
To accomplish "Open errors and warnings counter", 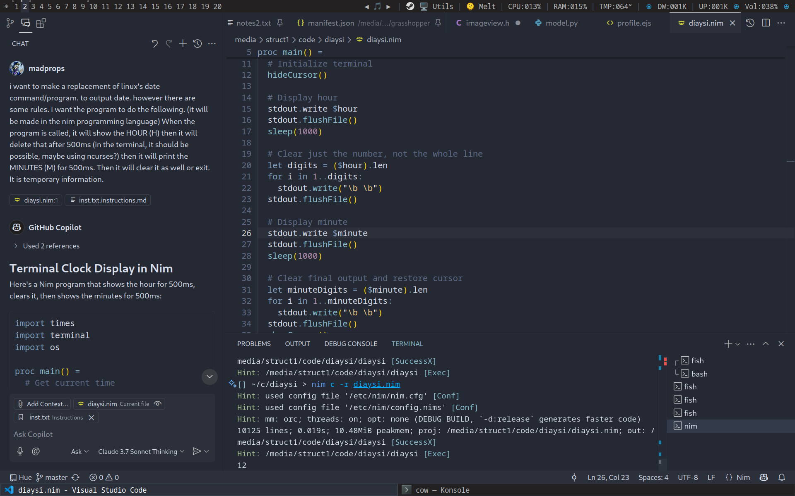I will pyautogui.click(x=104, y=477).
